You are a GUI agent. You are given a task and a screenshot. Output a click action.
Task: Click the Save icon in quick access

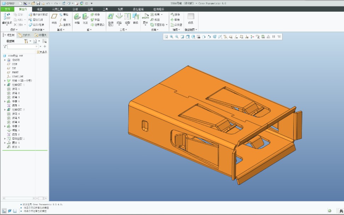point(38,3)
